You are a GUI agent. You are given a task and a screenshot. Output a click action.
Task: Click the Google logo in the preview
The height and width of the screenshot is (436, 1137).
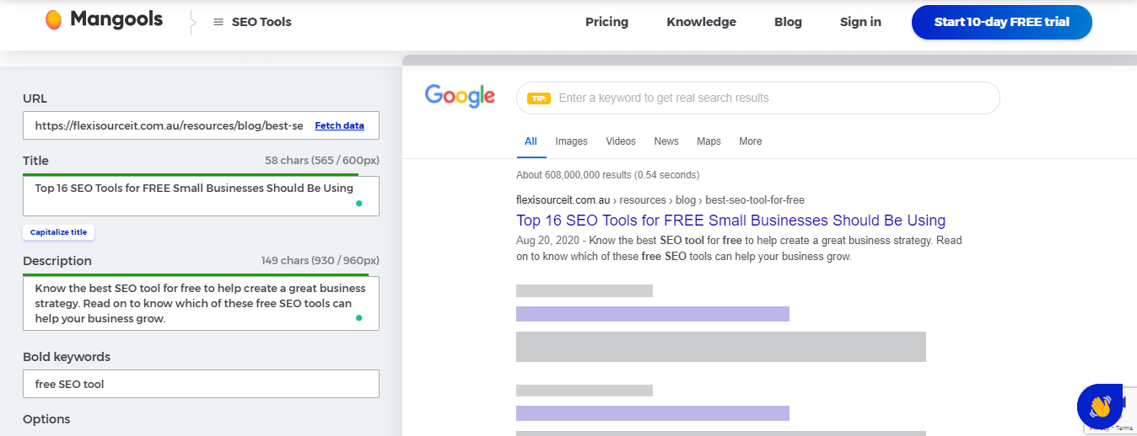pyautogui.click(x=460, y=96)
